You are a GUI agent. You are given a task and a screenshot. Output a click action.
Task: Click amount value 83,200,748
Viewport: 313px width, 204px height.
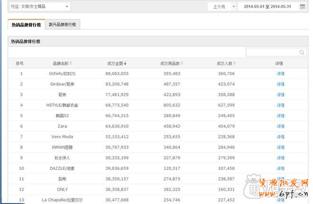[x=117, y=84]
